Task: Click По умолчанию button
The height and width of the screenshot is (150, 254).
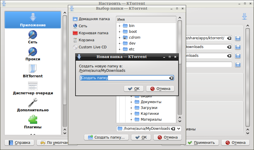Action: pos(53,143)
